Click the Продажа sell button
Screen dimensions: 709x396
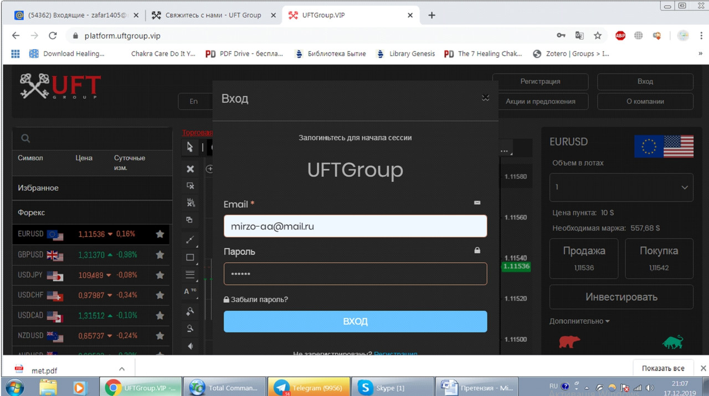tap(584, 259)
